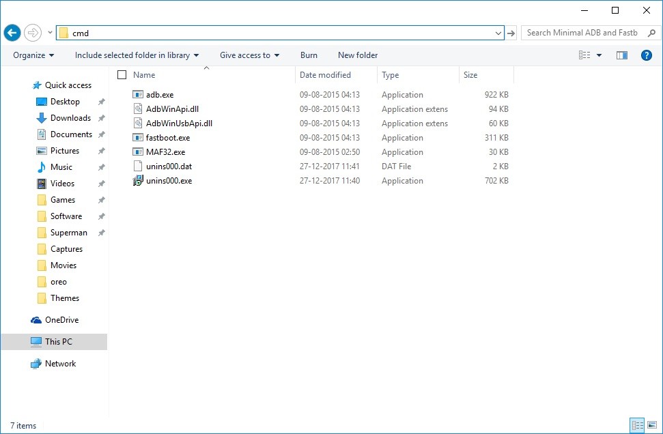The width and height of the screenshot is (663, 434).
Task: Open the Downloads quick access folder
Action: point(70,118)
